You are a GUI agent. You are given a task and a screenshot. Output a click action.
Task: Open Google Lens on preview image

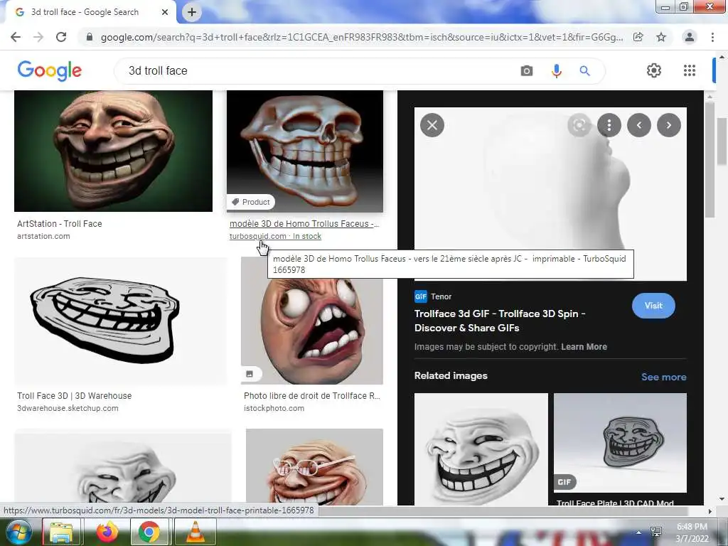[579, 125]
